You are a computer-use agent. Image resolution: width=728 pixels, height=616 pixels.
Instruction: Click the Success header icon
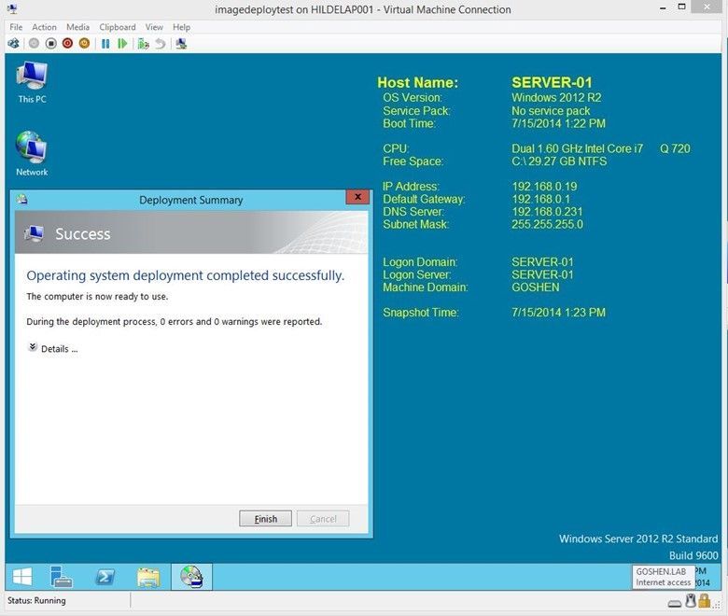tap(34, 233)
